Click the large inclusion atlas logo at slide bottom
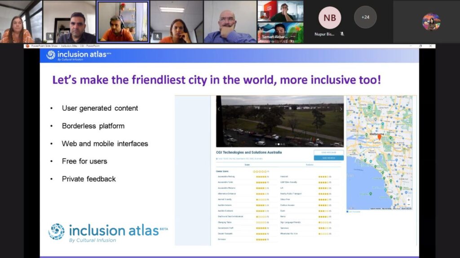 pos(108,233)
